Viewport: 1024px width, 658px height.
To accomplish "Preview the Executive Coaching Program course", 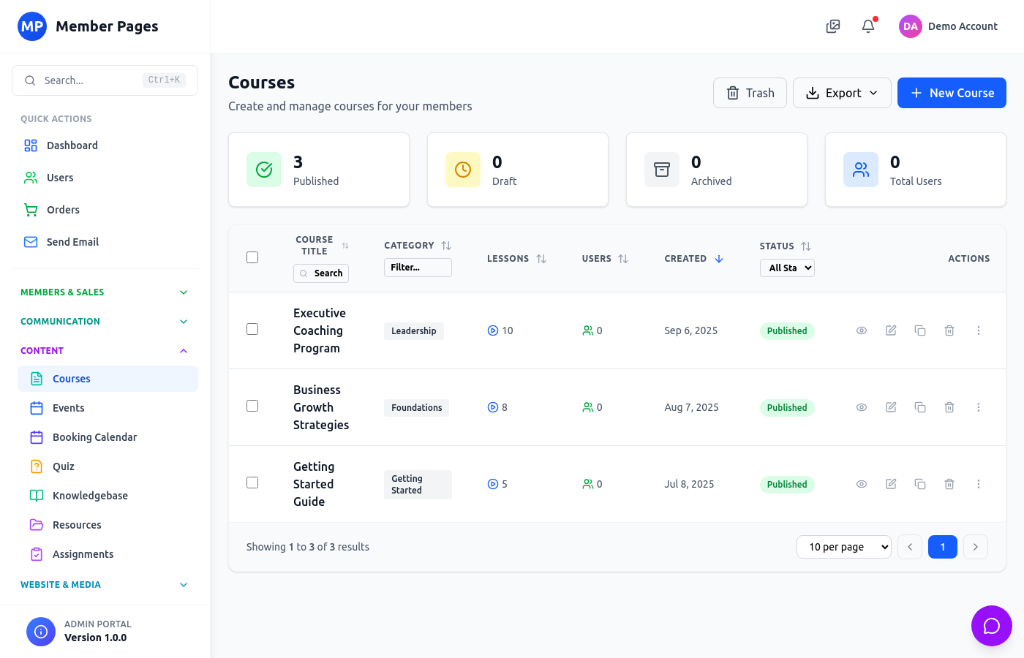I will tap(862, 330).
